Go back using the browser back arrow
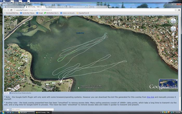Image resolution: width=182 pixels, height=114 pixels. click(5, 10)
